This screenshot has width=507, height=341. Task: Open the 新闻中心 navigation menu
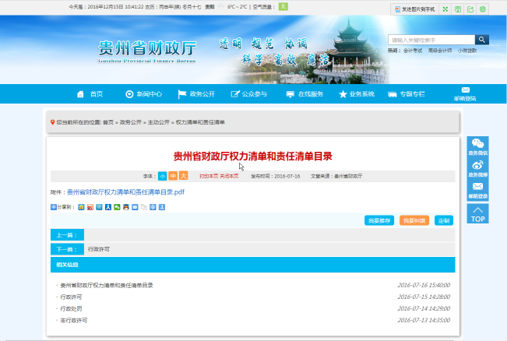coord(143,94)
